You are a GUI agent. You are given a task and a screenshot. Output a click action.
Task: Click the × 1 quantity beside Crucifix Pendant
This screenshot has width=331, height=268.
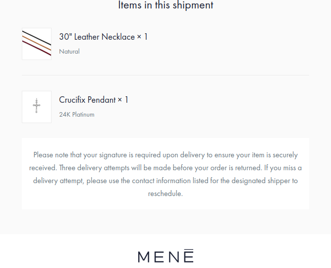[123, 100]
